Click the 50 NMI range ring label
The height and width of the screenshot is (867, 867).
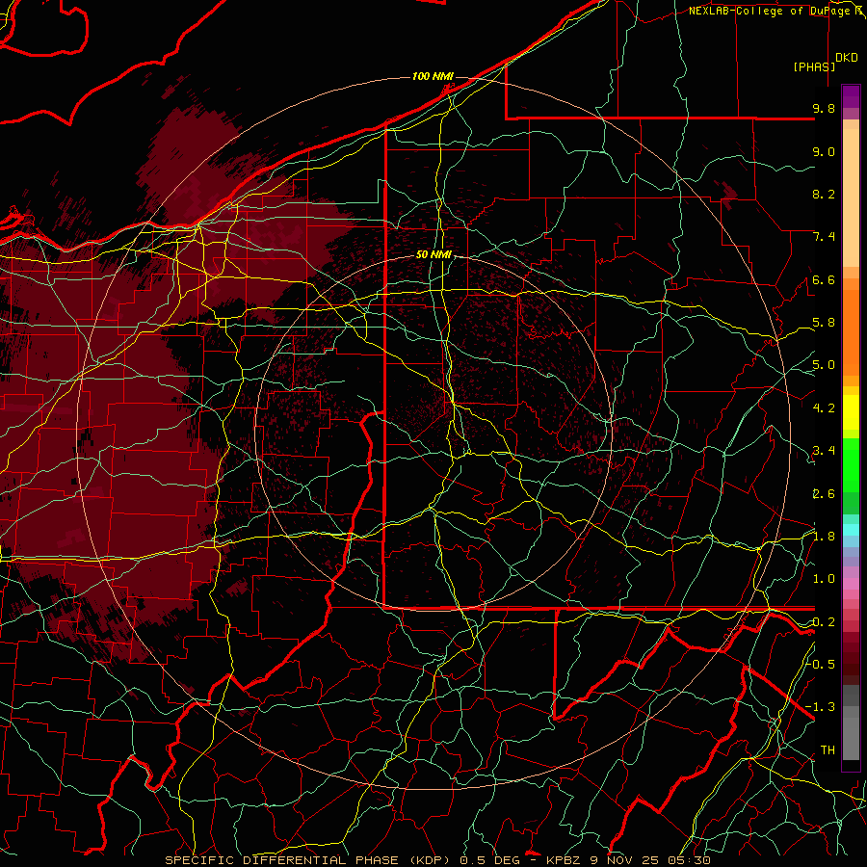[434, 255]
